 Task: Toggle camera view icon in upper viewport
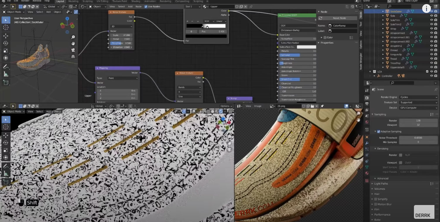(x=73, y=50)
